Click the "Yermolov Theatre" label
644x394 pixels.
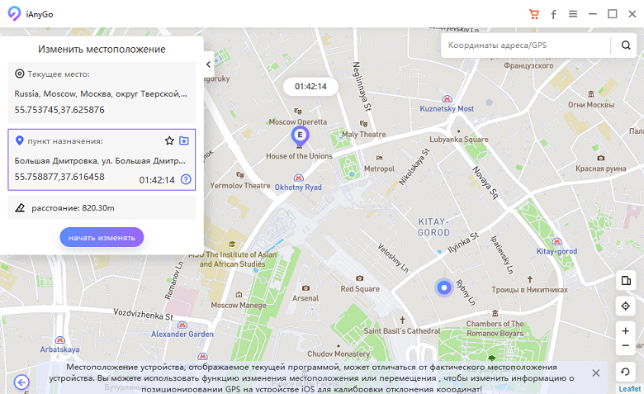pos(240,186)
